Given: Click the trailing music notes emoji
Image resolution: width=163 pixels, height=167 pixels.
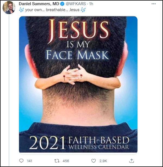Looking at the screenshot, I should click(x=83, y=10).
